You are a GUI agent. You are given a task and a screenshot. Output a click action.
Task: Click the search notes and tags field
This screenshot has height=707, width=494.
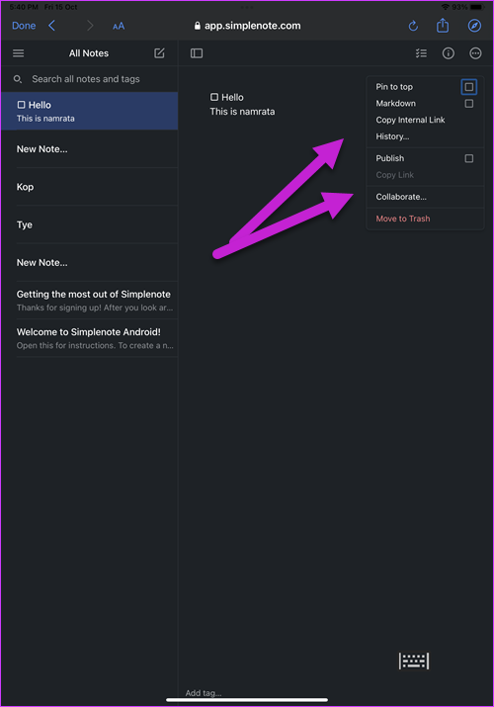coord(89,79)
